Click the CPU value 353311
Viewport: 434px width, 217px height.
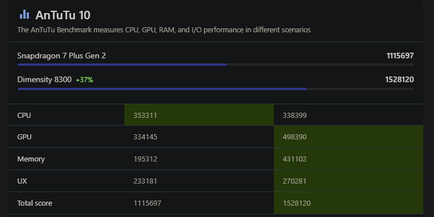[x=145, y=116]
